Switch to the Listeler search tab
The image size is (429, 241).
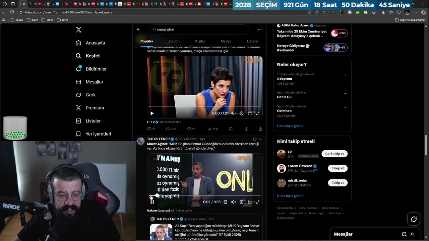(x=253, y=41)
